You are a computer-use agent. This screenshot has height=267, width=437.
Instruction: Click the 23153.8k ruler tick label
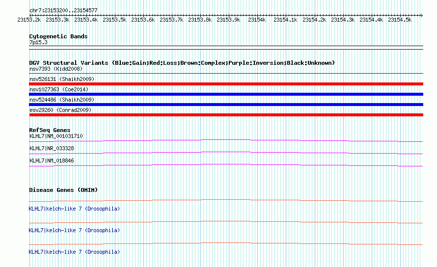pos(200,20)
